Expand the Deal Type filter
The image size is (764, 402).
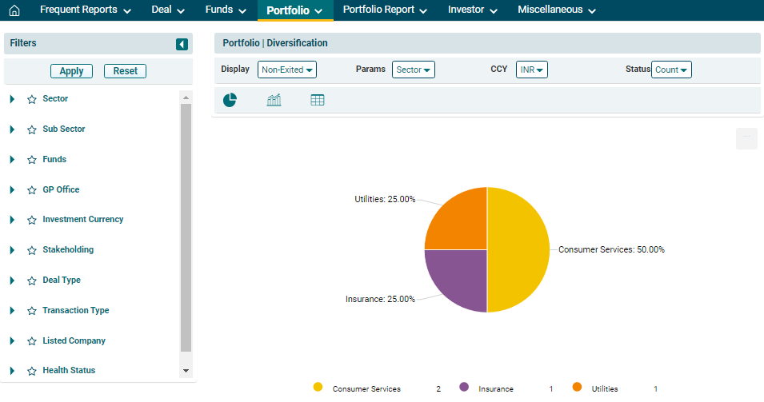[x=12, y=281]
